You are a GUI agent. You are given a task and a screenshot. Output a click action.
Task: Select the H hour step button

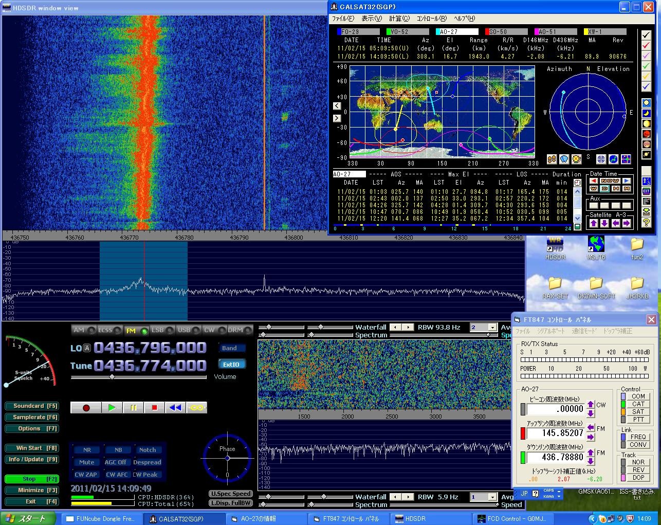[x=615, y=189]
